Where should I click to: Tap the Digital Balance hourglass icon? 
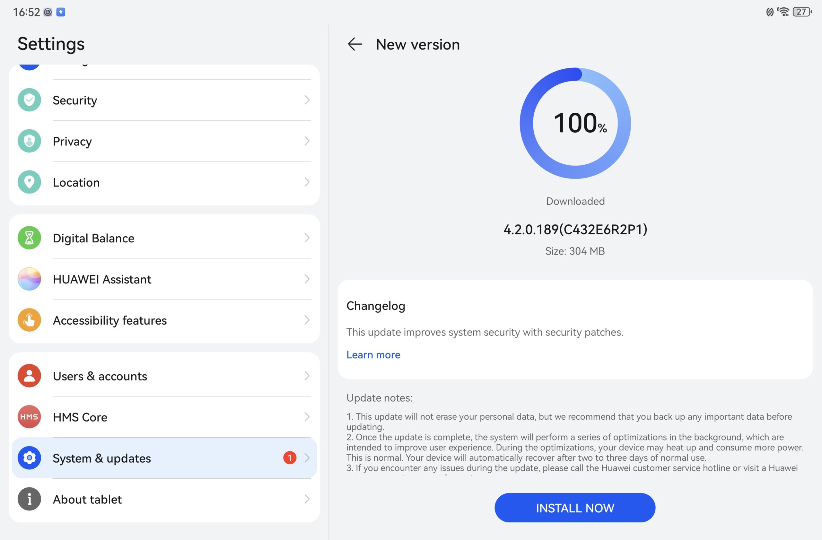[29, 238]
